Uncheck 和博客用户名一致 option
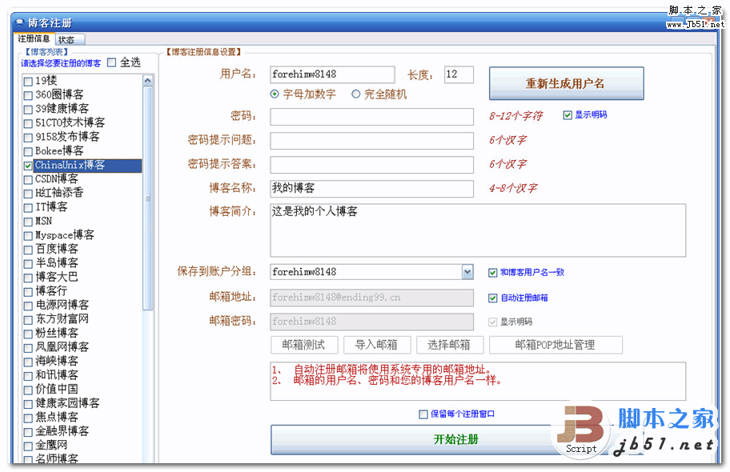 (x=492, y=273)
